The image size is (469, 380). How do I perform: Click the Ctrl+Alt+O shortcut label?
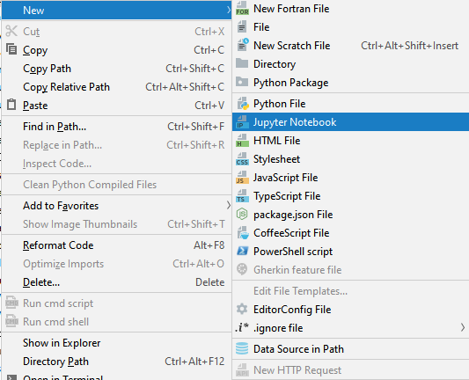198,264
